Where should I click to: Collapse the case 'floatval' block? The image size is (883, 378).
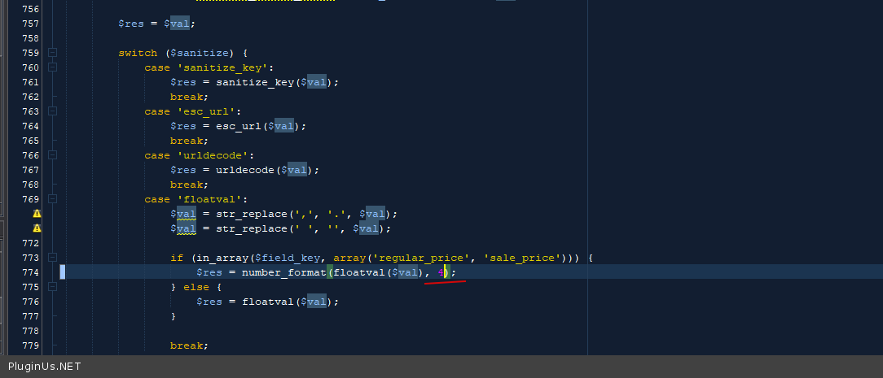click(52, 199)
